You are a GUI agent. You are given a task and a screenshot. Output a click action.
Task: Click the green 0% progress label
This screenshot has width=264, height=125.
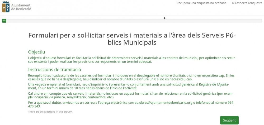tap(4, 21)
